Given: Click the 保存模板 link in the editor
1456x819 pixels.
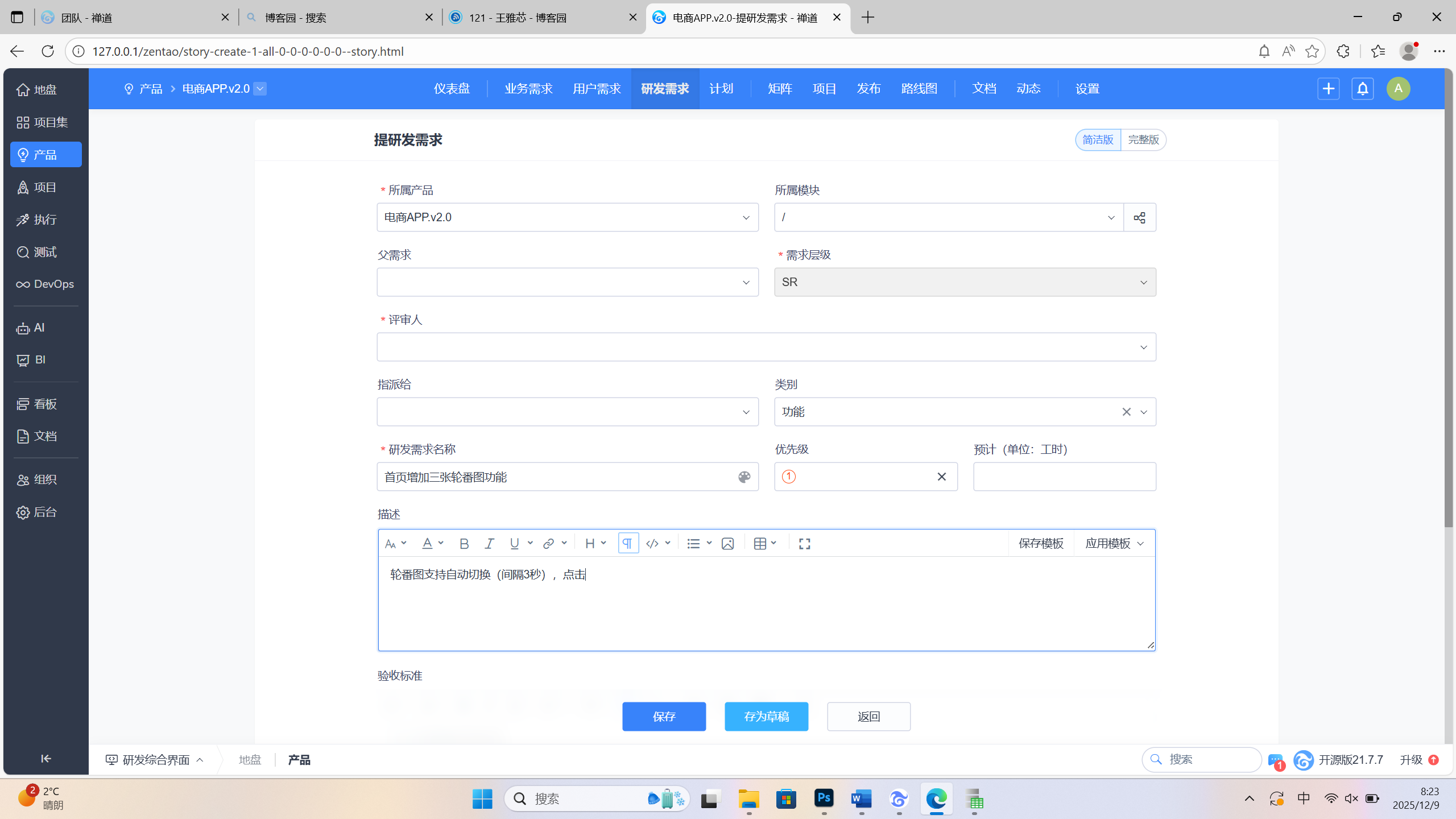Looking at the screenshot, I should 1040,543.
